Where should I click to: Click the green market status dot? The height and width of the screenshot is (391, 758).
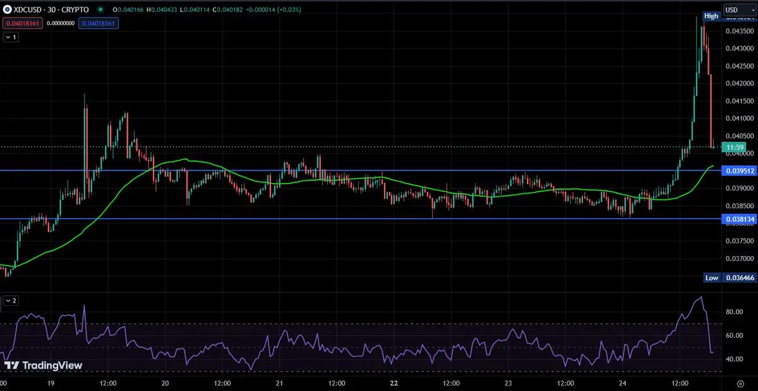coord(100,9)
